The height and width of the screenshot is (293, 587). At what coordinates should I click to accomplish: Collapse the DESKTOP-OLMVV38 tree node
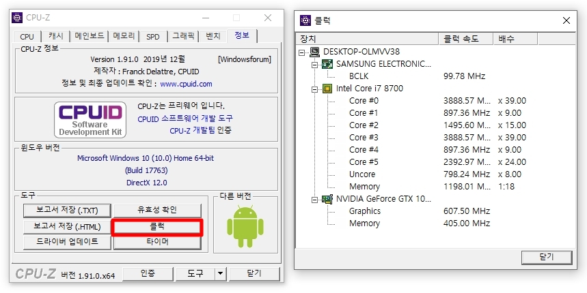(x=302, y=52)
